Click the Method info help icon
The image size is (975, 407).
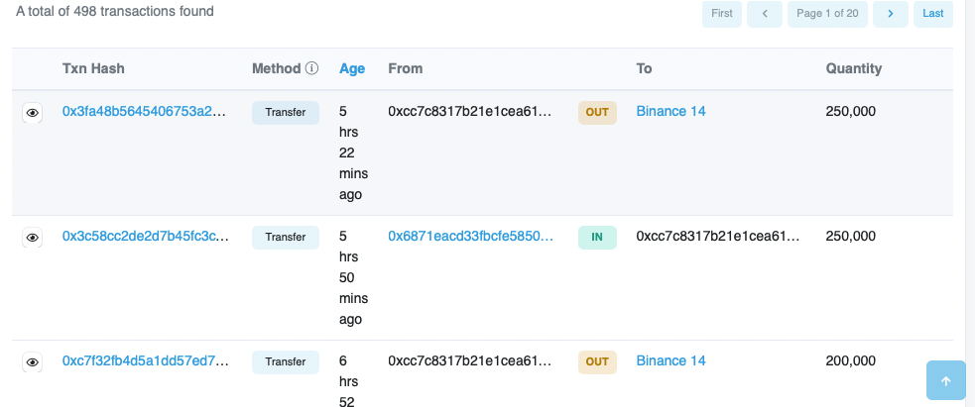coord(311,68)
